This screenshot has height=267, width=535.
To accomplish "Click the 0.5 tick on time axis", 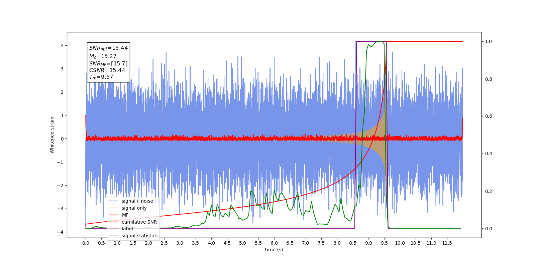I will [101, 243].
